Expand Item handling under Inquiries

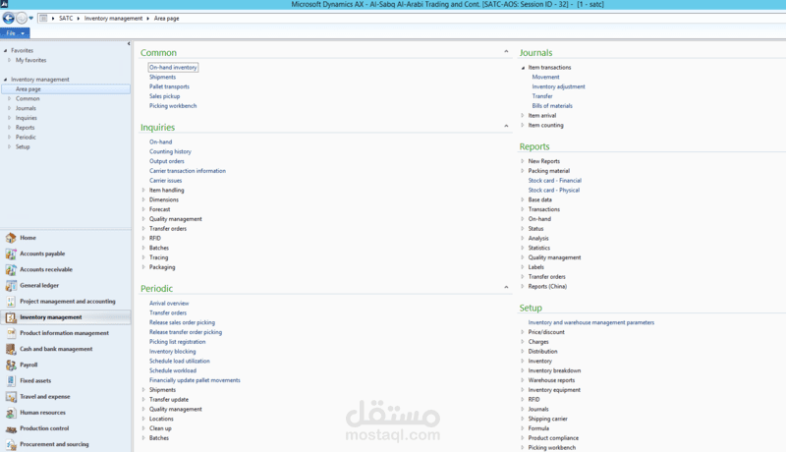pyautogui.click(x=143, y=190)
